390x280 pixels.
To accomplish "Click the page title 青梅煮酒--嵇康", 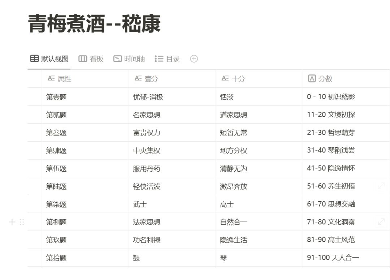I will (94, 23).
